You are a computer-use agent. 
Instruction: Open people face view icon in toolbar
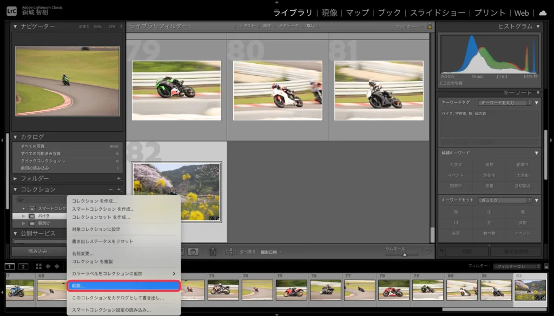[x=193, y=252]
